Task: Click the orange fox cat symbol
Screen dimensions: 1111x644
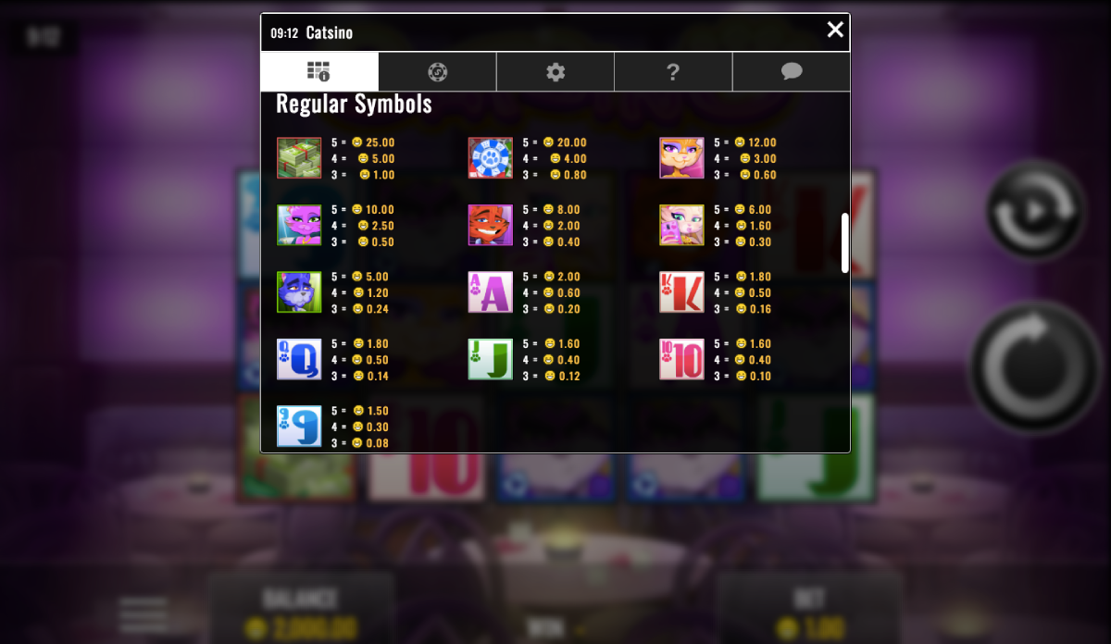Action: 491,225
